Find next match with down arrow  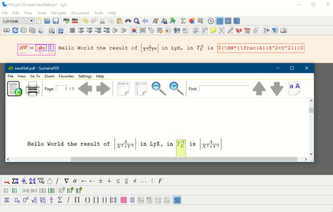tap(277, 89)
